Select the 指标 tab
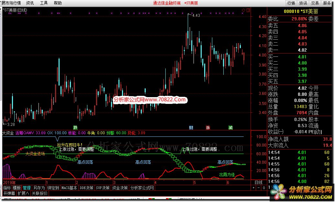This screenshot has height=202, width=335. click(7, 188)
